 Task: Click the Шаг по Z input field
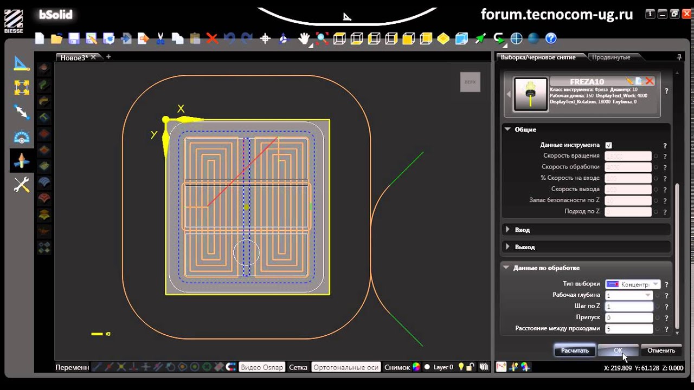point(629,307)
